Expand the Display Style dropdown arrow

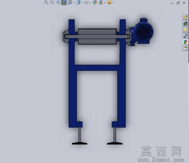(82, 2)
